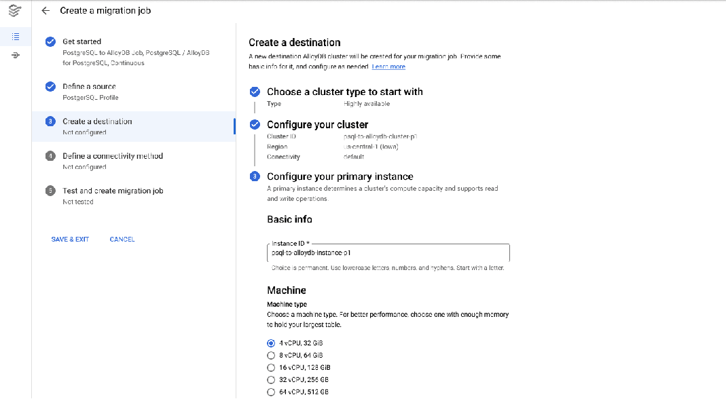Choose the 16 vCPU, 128 GiB option
726x399 pixels.
coord(272,367)
